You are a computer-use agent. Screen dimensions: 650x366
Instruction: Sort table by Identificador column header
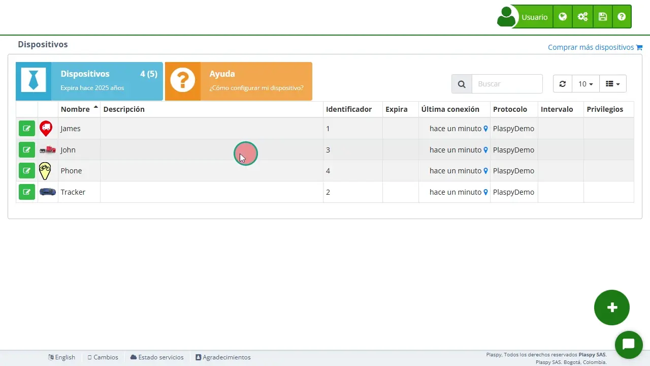pyautogui.click(x=349, y=109)
